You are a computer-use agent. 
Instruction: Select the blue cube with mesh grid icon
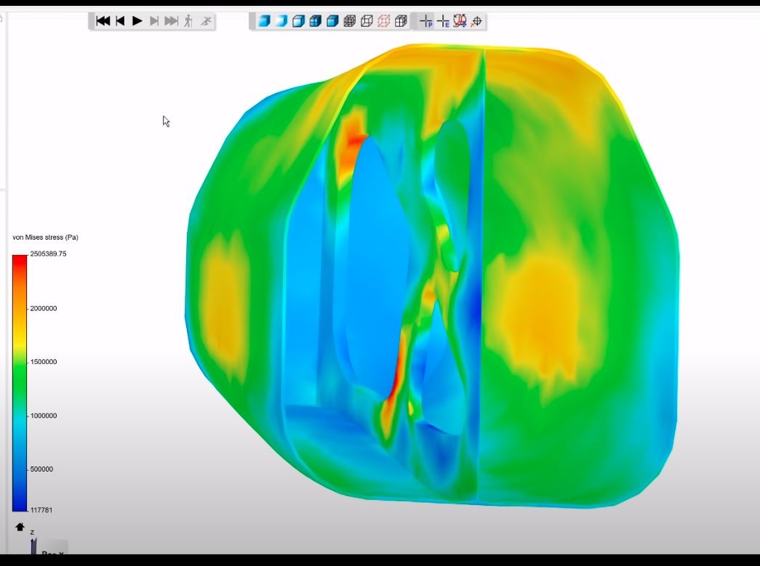316,21
